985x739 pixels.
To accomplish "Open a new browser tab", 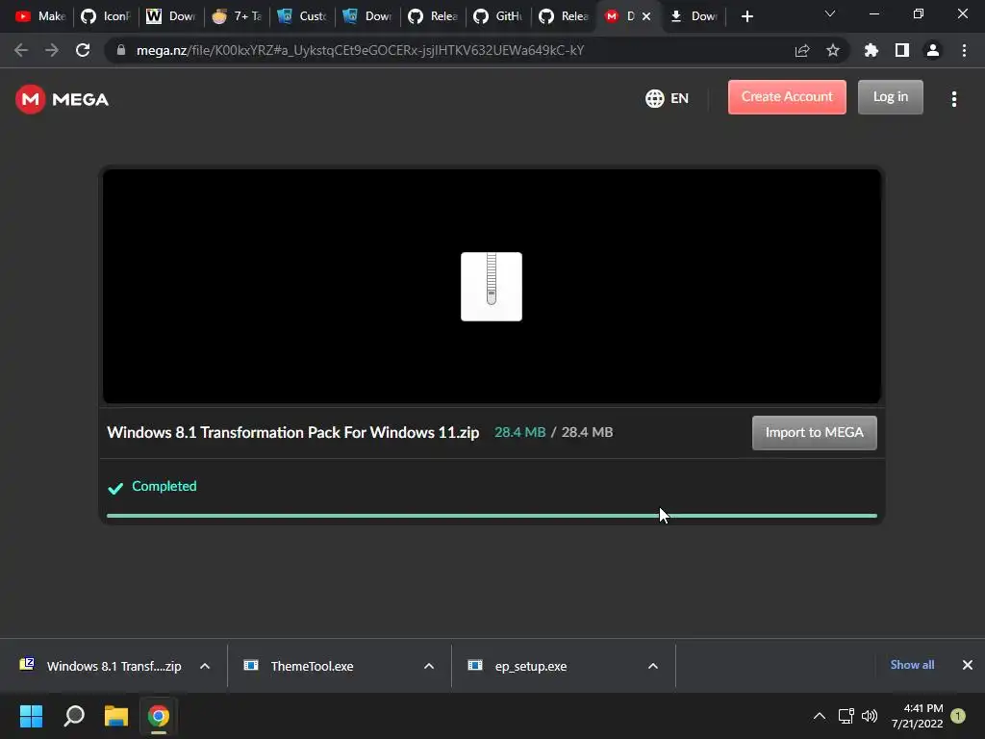I will click(x=746, y=16).
